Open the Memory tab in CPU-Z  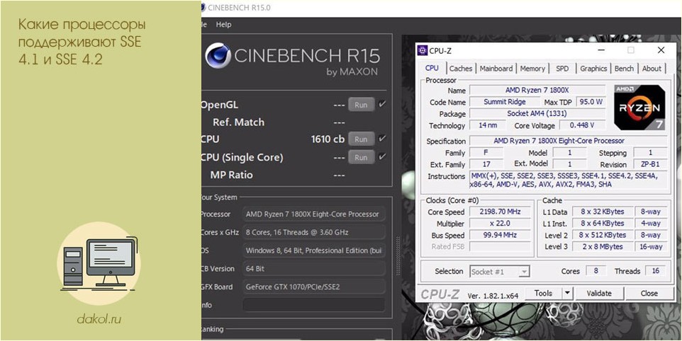[x=532, y=69]
